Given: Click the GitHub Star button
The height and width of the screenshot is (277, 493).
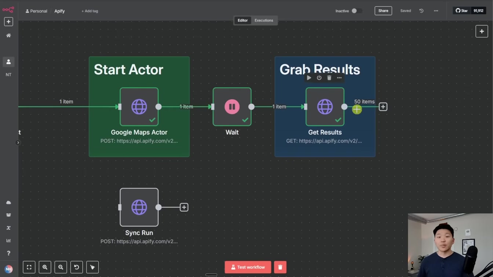Looking at the screenshot, I should 462,11.
